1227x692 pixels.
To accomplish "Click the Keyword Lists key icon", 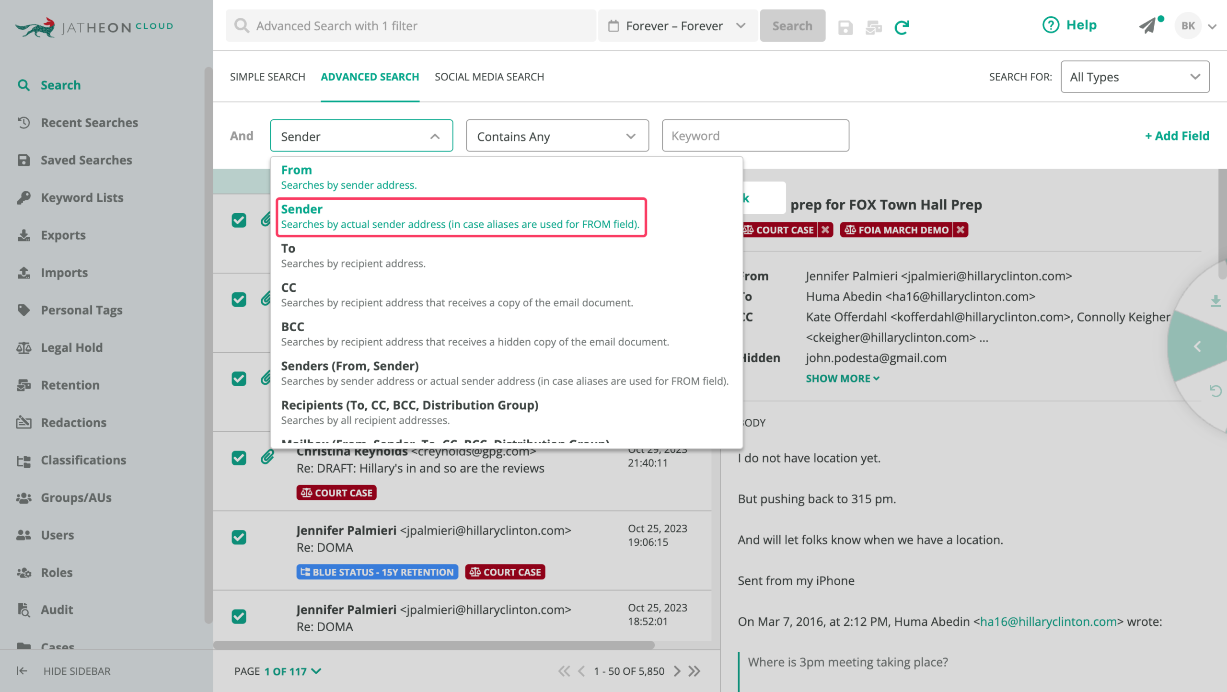I will [23, 197].
